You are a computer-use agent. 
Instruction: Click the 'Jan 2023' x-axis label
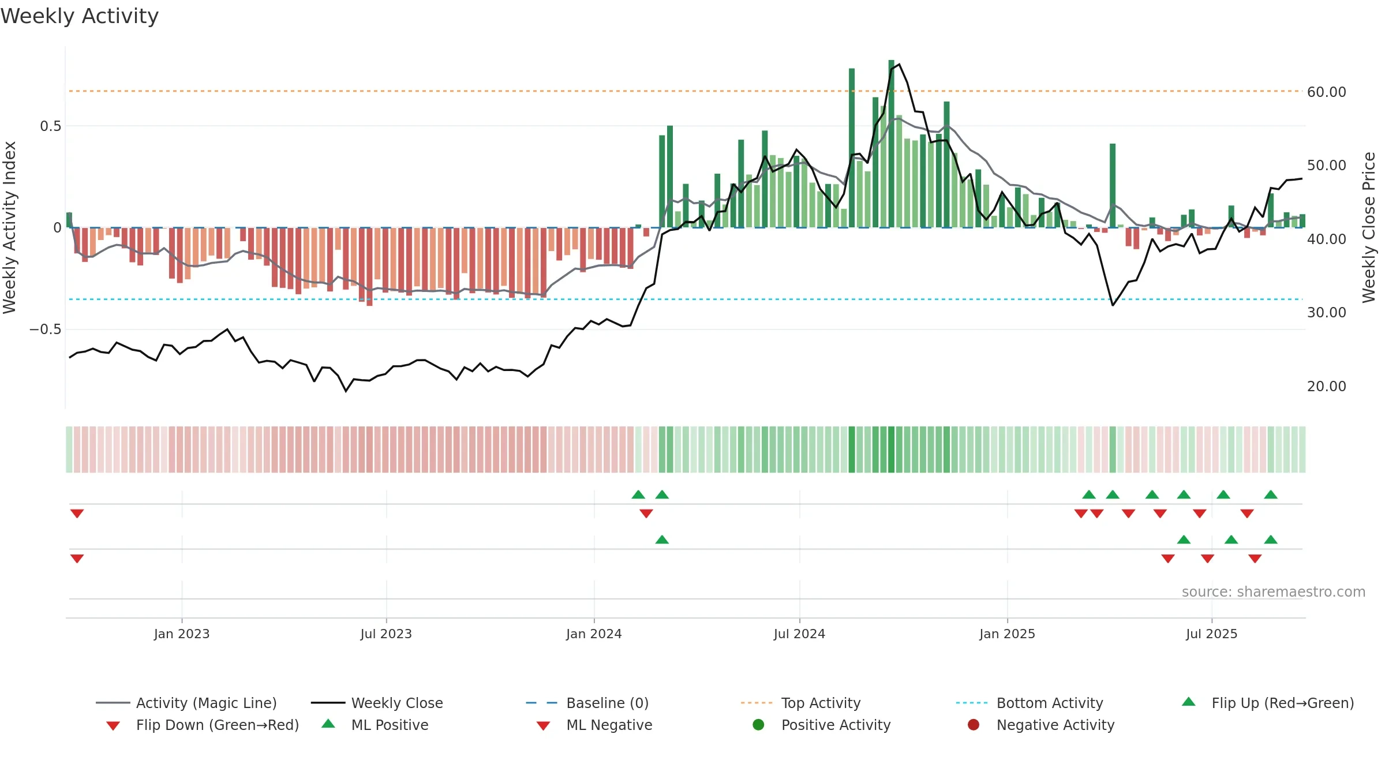[x=182, y=634]
